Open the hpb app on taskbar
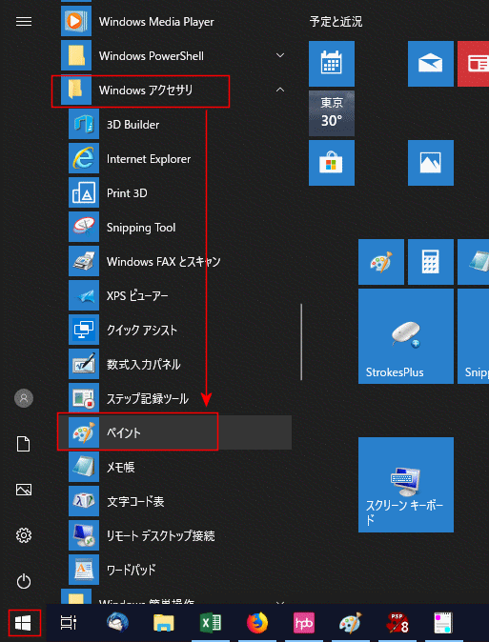Image resolution: width=489 pixels, height=642 pixels. pos(304,623)
